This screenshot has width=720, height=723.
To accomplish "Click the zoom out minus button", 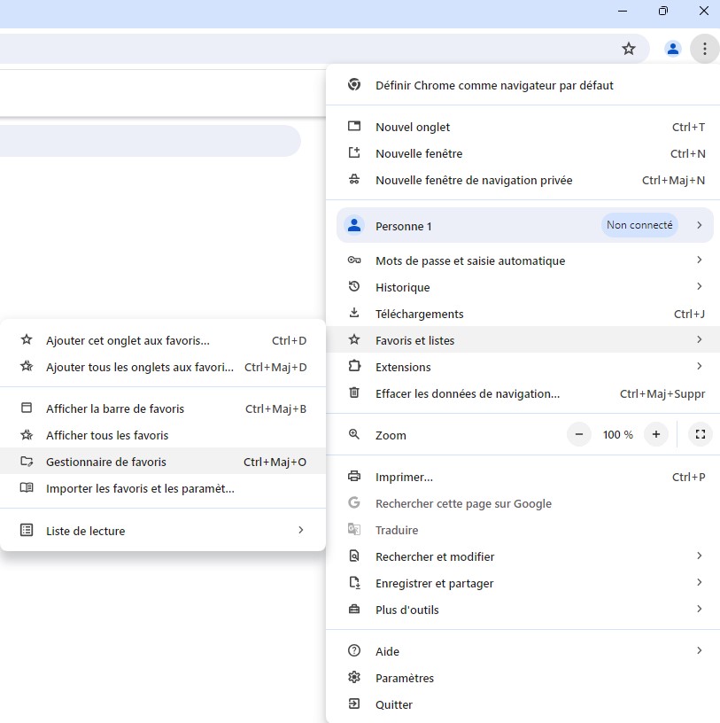I will (x=579, y=435).
